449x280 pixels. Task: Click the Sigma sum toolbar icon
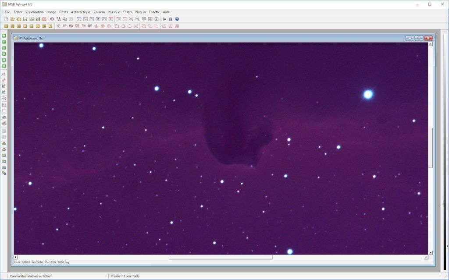(110, 19)
